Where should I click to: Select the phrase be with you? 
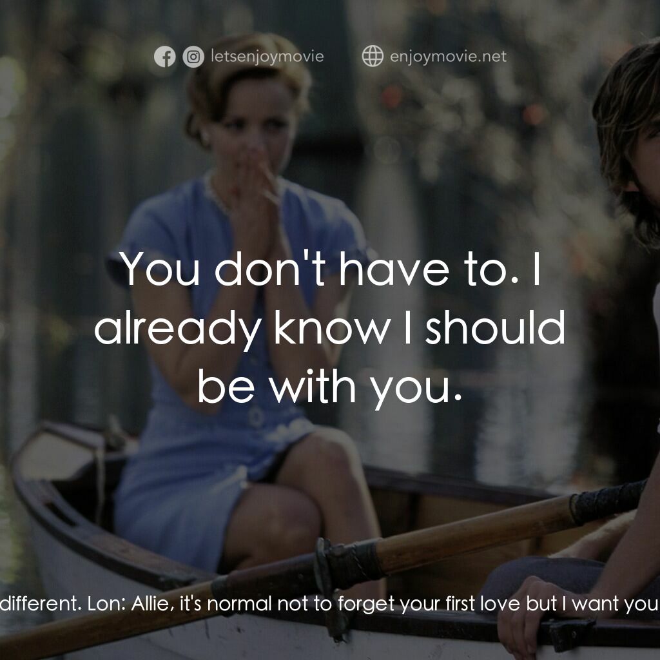coord(330,387)
